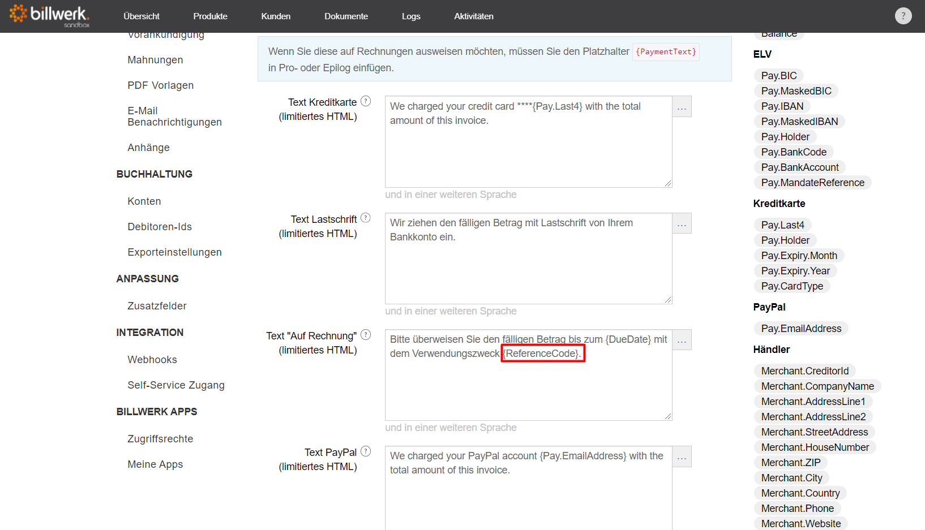The height and width of the screenshot is (530, 925).
Task: Open Webhooks under Integration
Action: point(152,360)
